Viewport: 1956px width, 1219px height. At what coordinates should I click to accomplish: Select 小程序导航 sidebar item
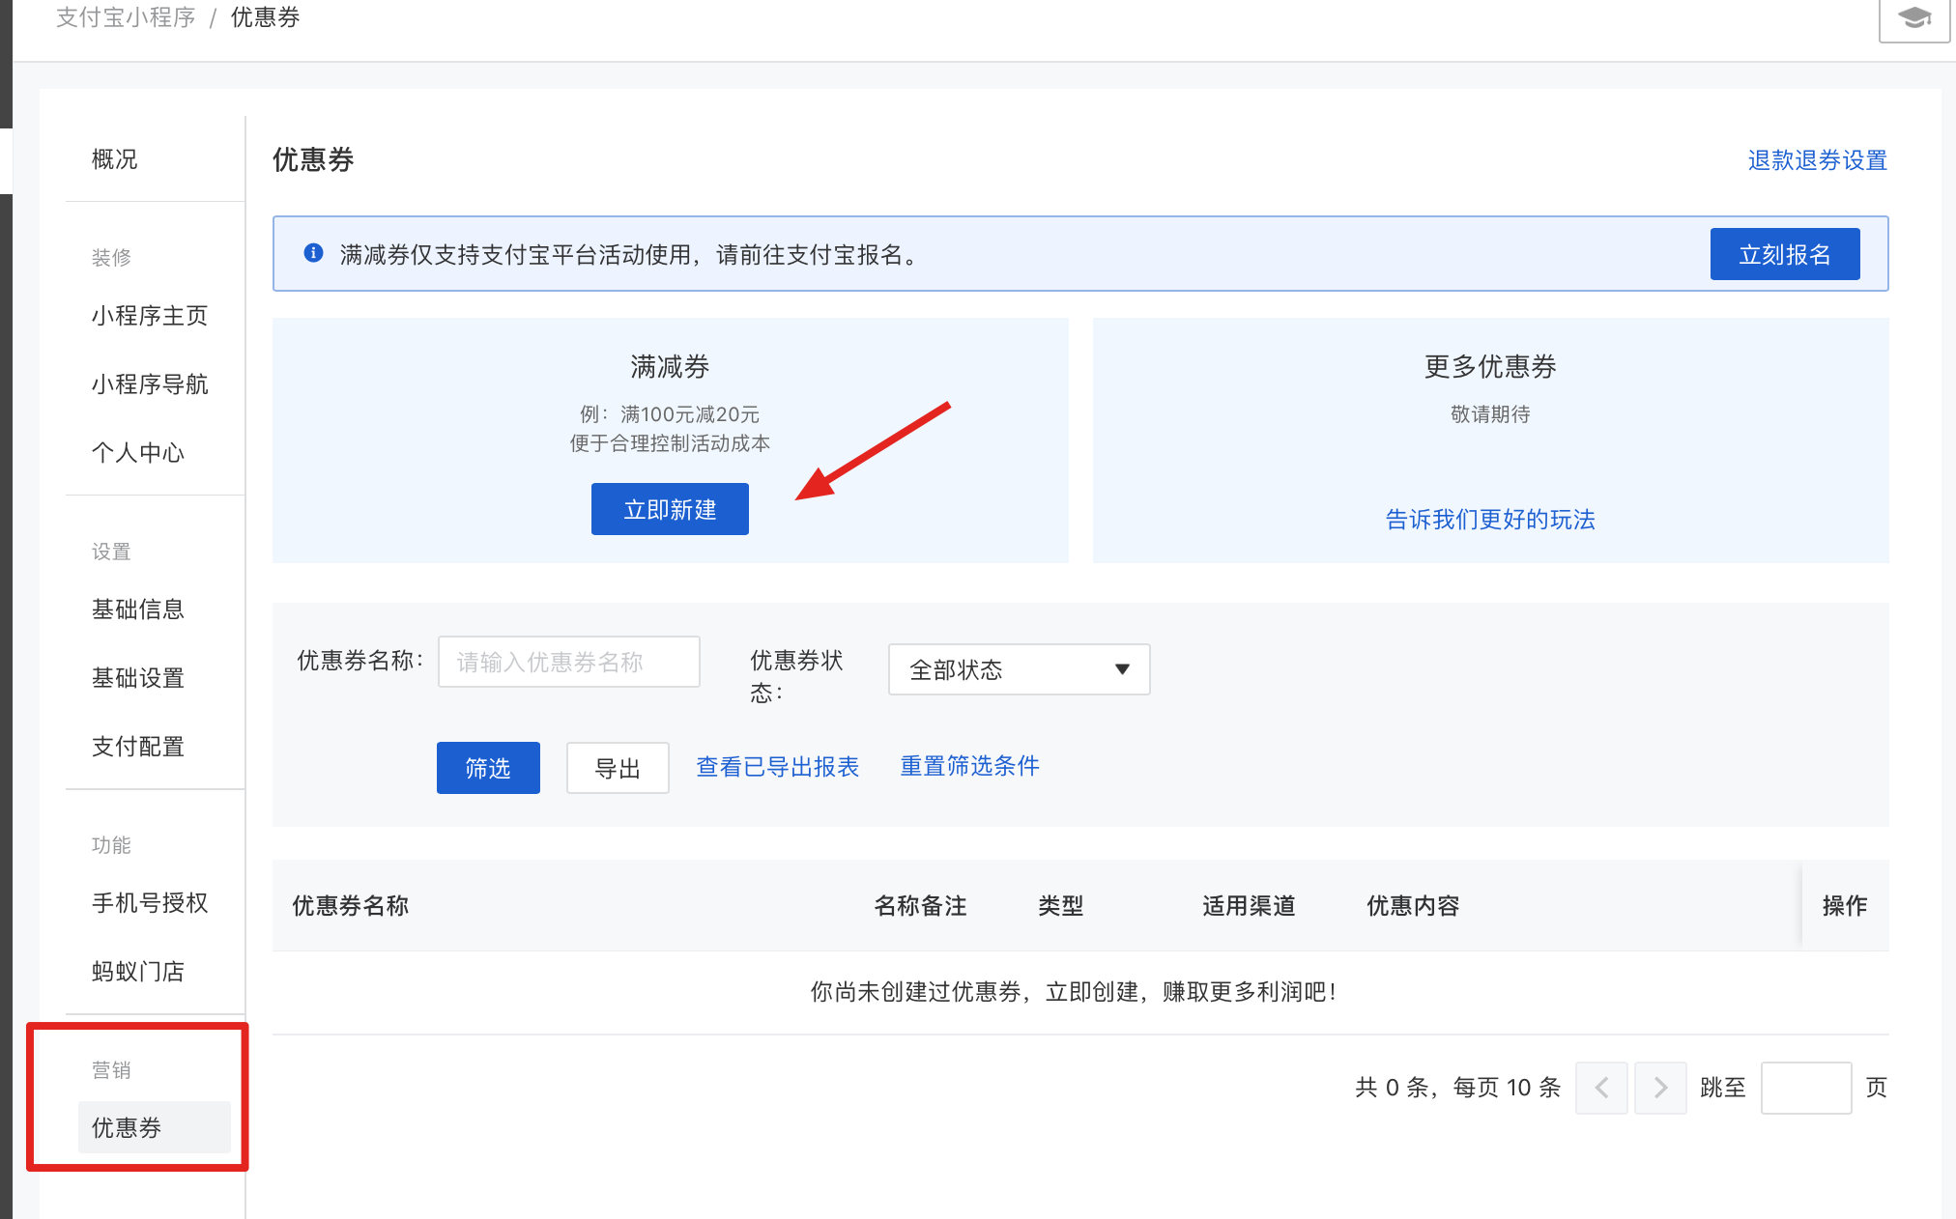pos(150,384)
